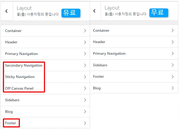The height and width of the screenshot is (129, 179).
Task: Open Sidebars section in the 유료 panel
Action: (x=12, y=100)
